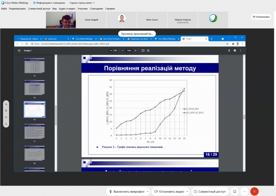Toggle PDF sidebar with hamburger menu icon
The height and width of the screenshot is (196, 276).
pyautogui.click(x=19, y=50)
